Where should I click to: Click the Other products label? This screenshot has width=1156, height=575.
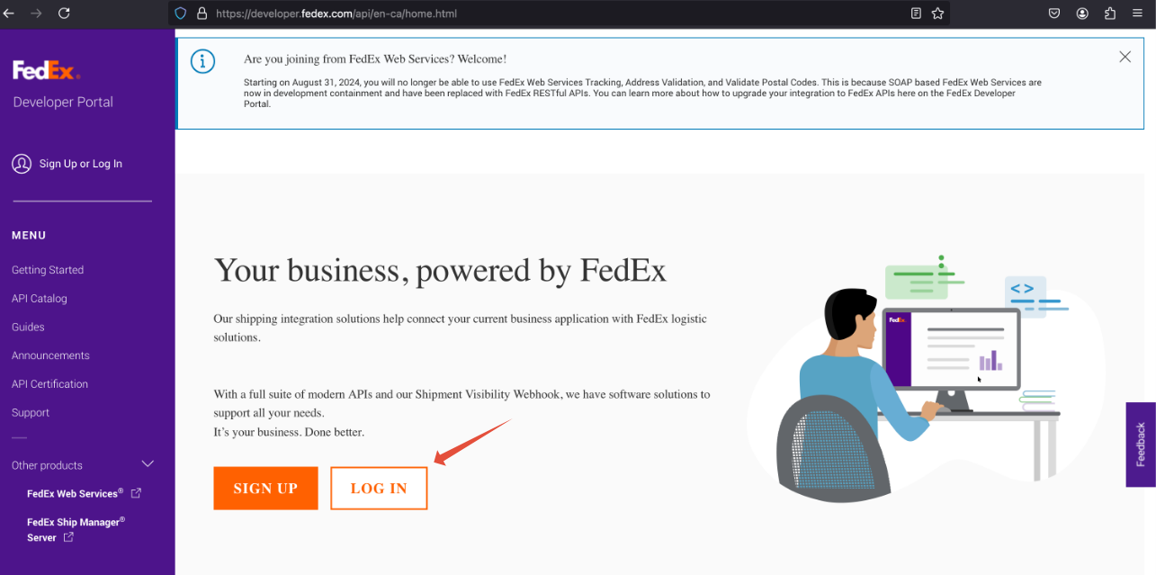point(47,465)
